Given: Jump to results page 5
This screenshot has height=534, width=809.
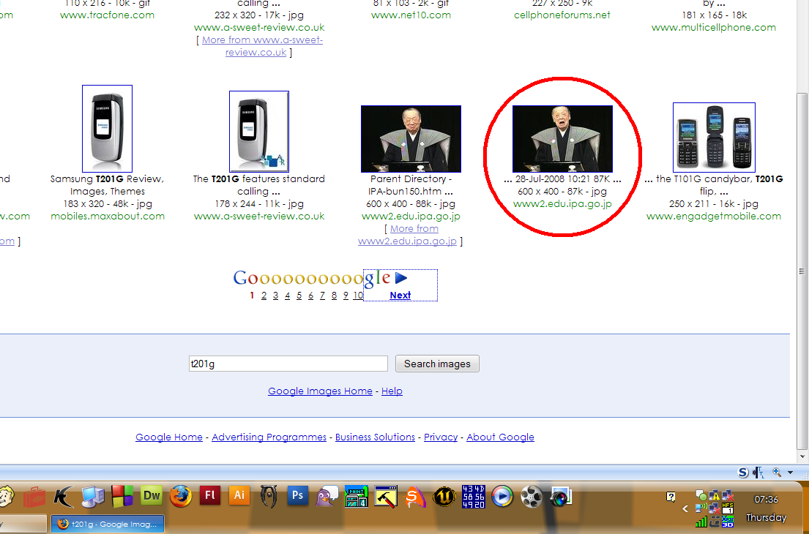Looking at the screenshot, I should coord(299,296).
